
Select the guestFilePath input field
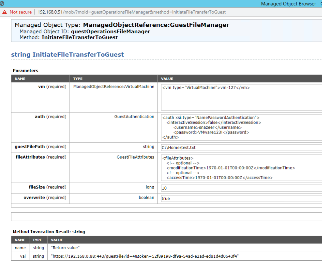point(240,148)
